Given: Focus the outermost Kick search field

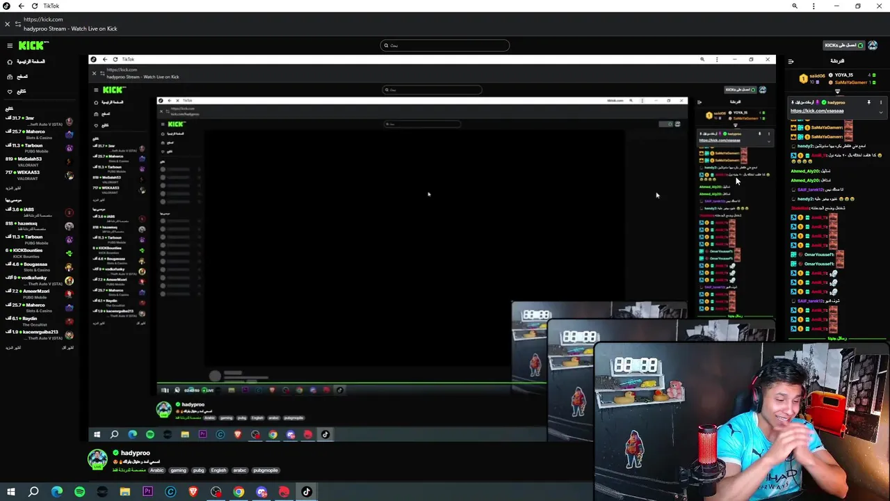Looking at the screenshot, I should pos(445,45).
